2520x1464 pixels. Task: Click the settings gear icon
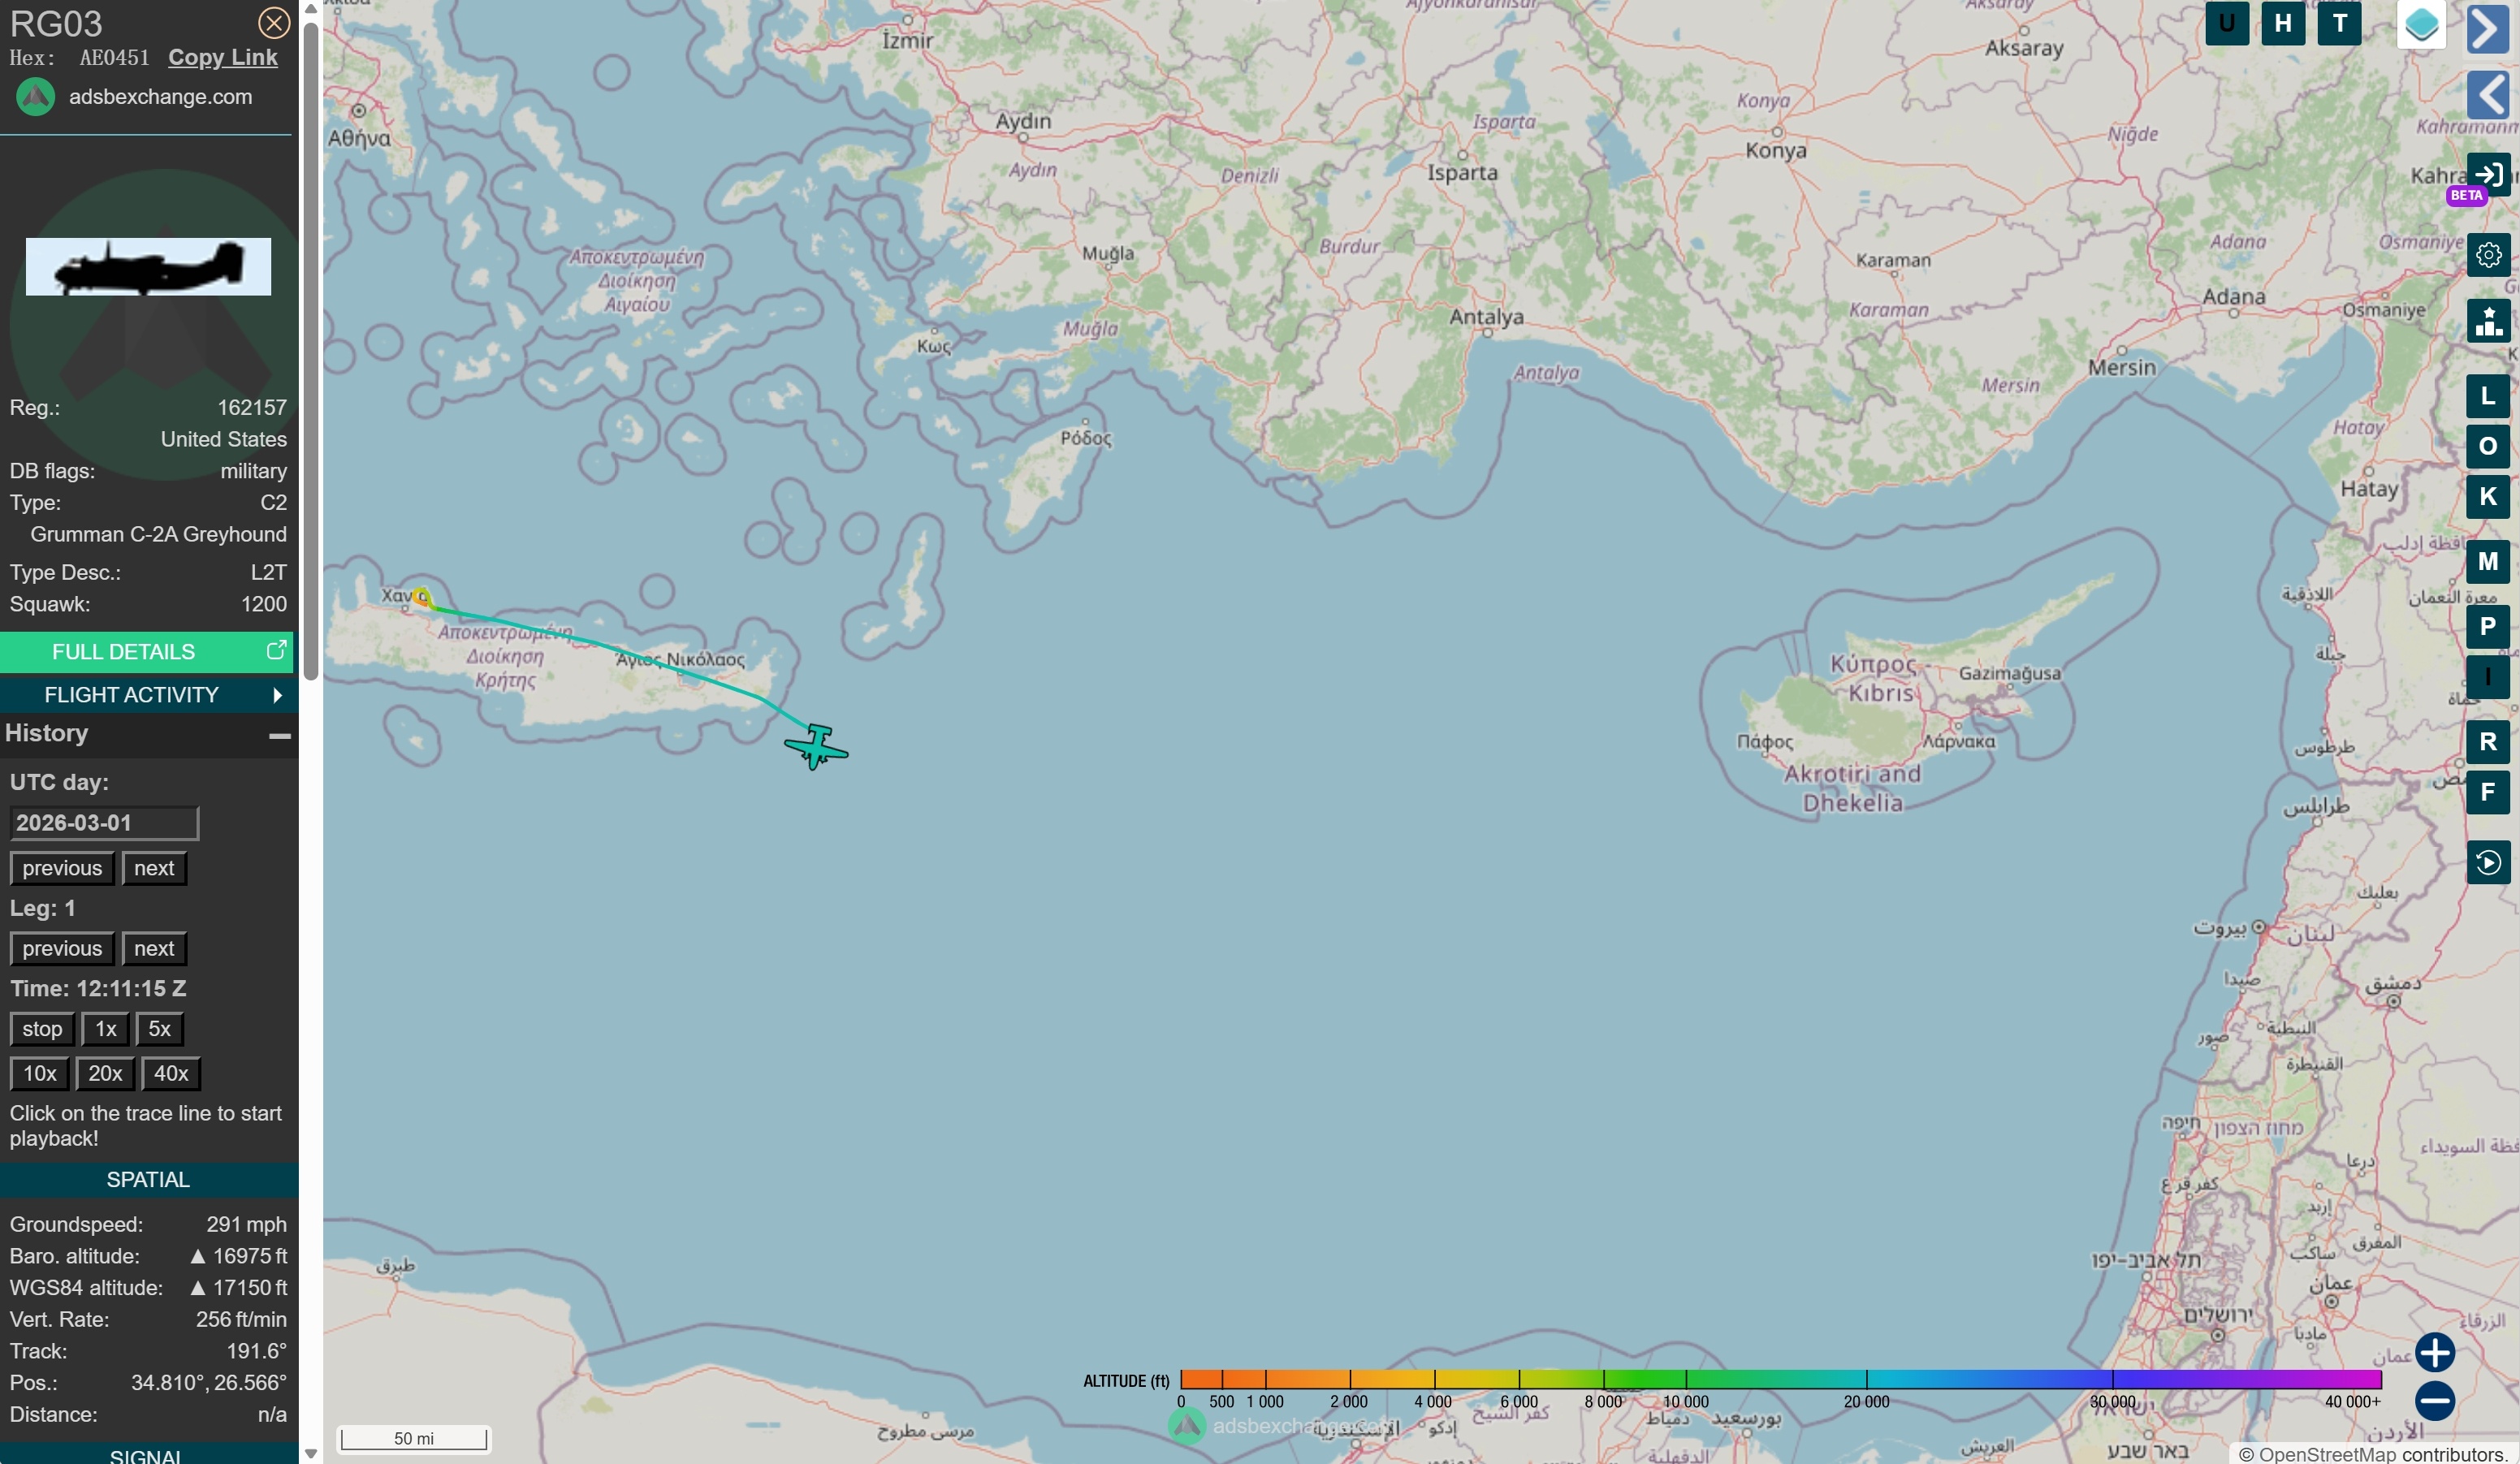tap(2488, 255)
